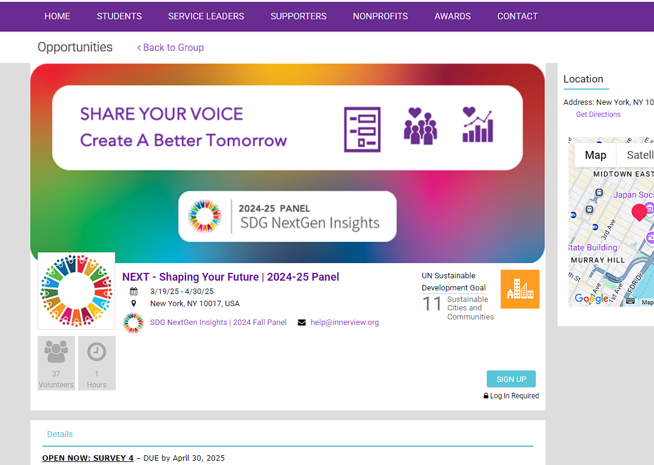Click the lock icon next to Log In Required
Image resolution: width=654 pixels, height=465 pixels.
(486, 396)
